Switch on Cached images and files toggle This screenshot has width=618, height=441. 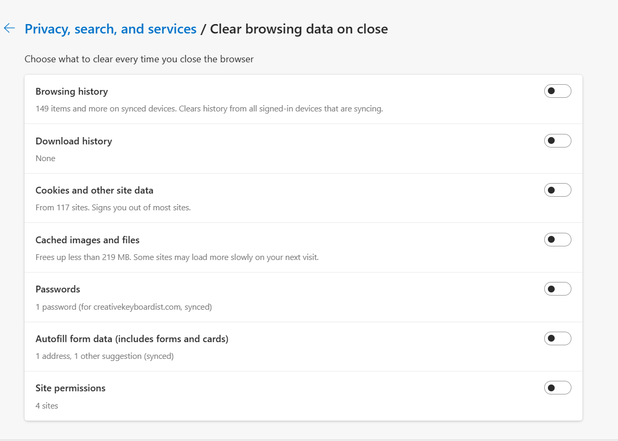click(x=557, y=240)
